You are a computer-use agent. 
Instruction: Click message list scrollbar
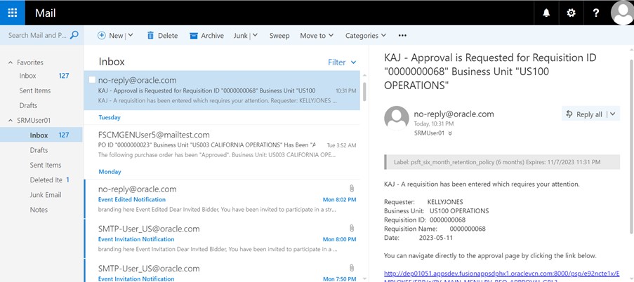(x=364, y=91)
